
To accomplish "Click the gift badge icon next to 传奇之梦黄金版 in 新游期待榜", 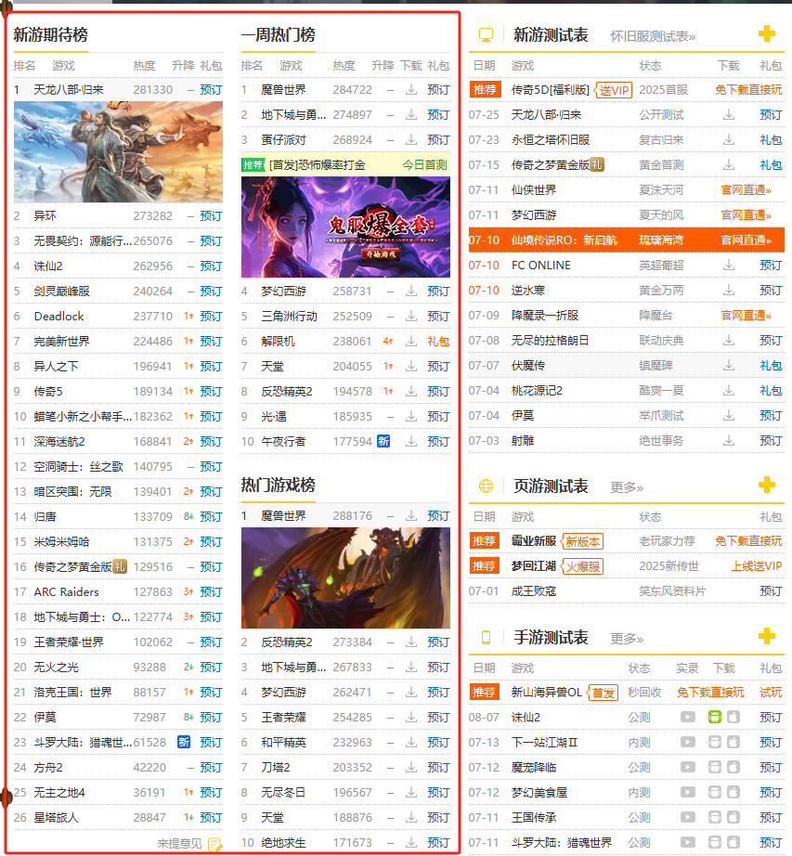I will tap(119, 566).
